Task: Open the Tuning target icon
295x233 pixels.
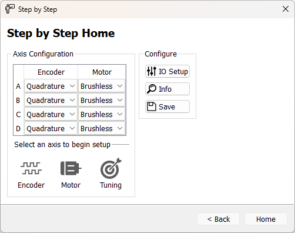Action: [x=111, y=168]
